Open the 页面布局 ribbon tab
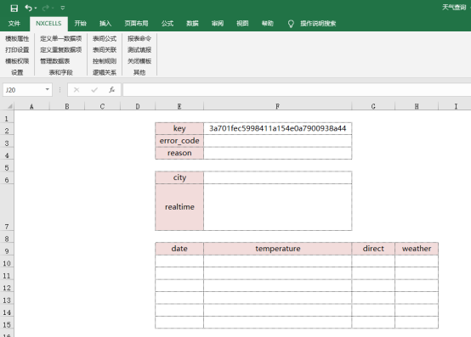This screenshot has width=471, height=337. click(x=136, y=24)
